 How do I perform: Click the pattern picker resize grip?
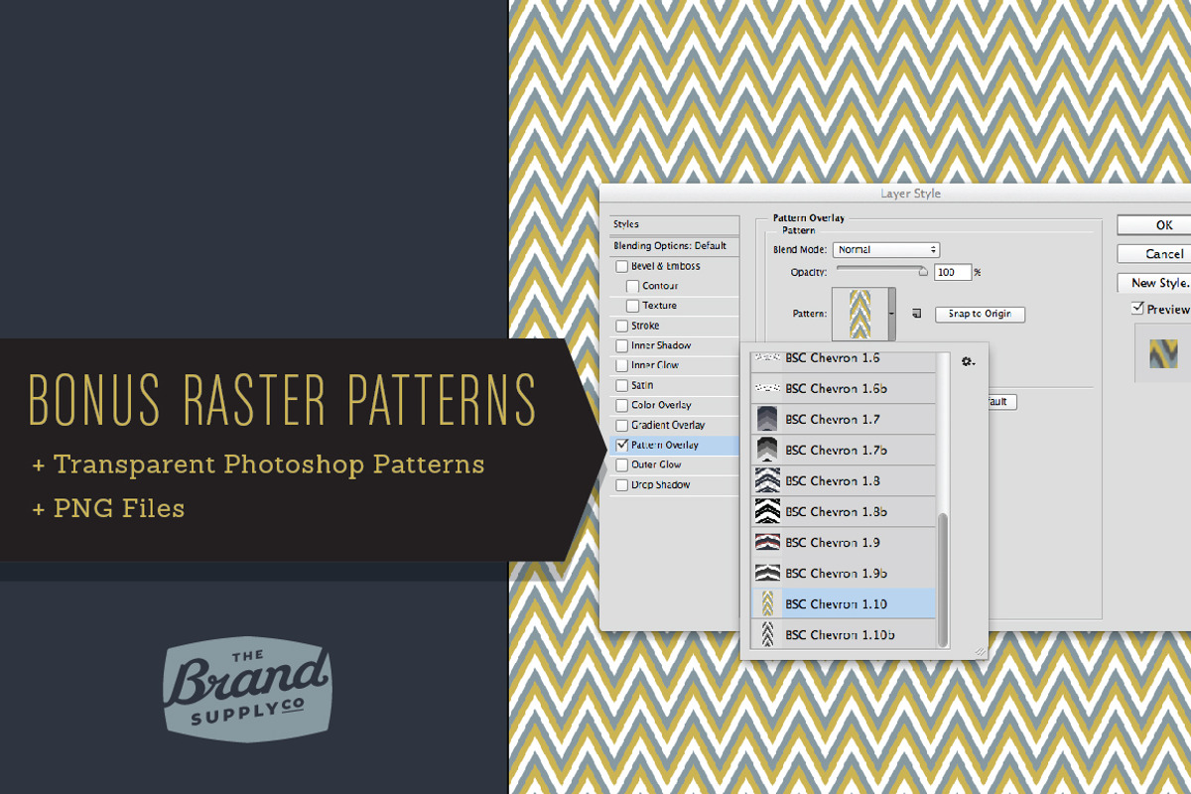tap(979, 651)
